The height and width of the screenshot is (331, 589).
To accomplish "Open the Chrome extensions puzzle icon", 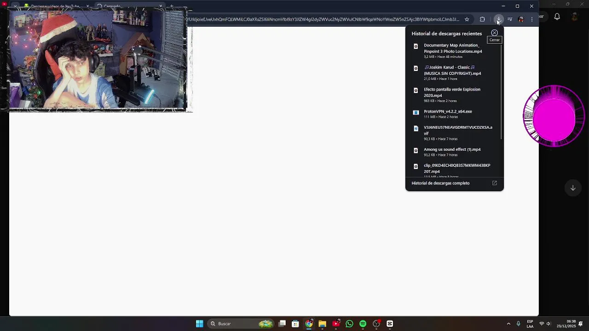I will click(482, 19).
